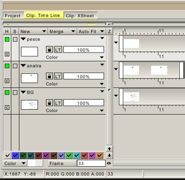Toggle the LT light table on BG layer
Image resolution: width=185 pixels, height=180 pixels.
point(58,103)
